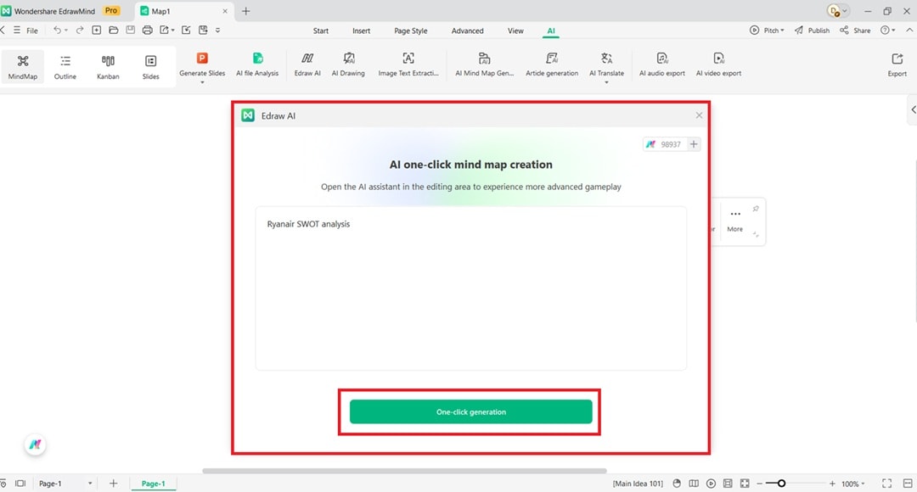Image resolution: width=917 pixels, height=492 pixels.
Task: Open the Insert ribbon tab
Action: (361, 31)
